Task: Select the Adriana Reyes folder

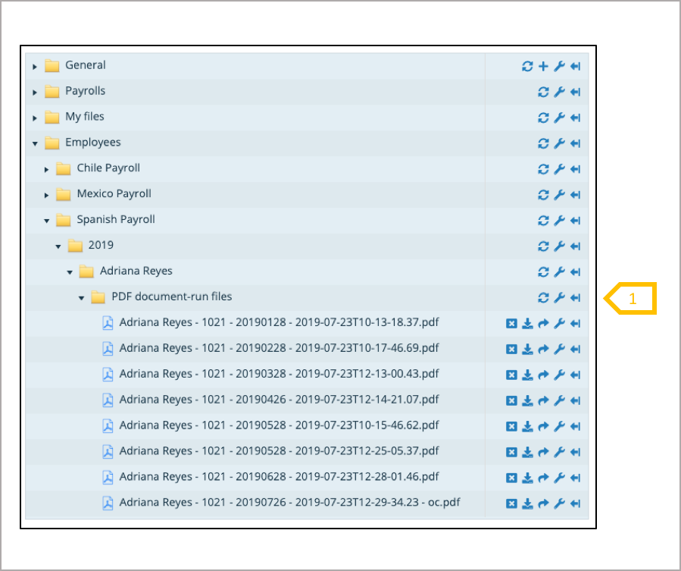Action: coord(136,271)
